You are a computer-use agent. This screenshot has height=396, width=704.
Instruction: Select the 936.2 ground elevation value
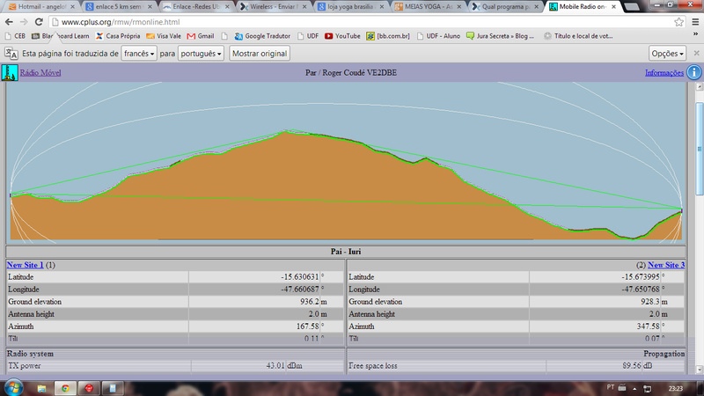(x=310, y=302)
